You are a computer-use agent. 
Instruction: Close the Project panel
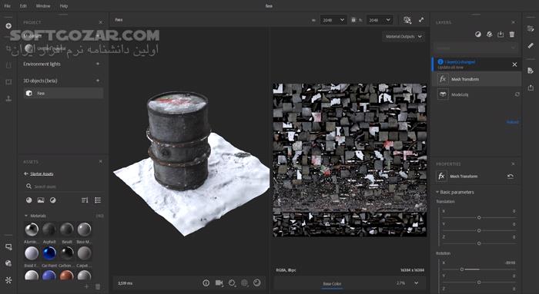[101, 22]
